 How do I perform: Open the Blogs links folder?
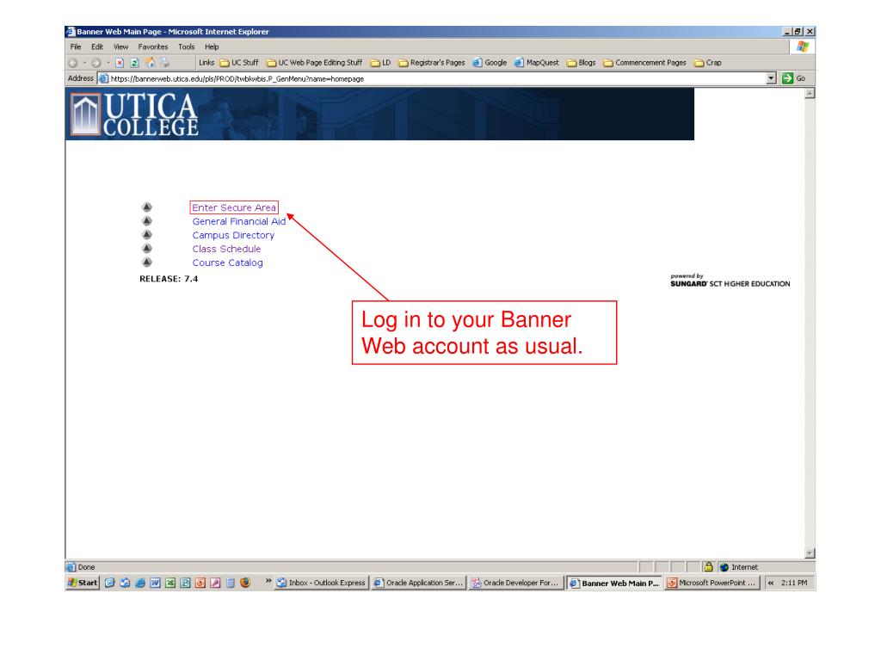(x=581, y=63)
